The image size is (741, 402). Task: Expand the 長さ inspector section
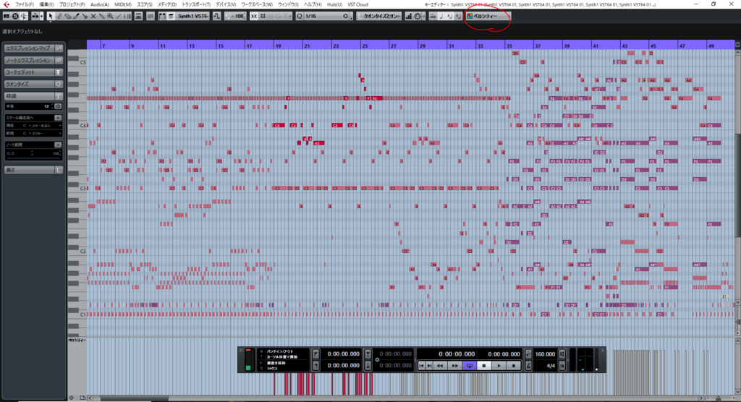[33, 170]
